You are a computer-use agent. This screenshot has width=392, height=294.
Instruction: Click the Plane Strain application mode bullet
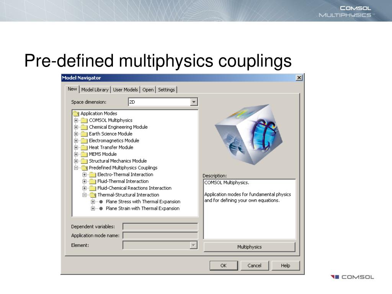click(101, 209)
